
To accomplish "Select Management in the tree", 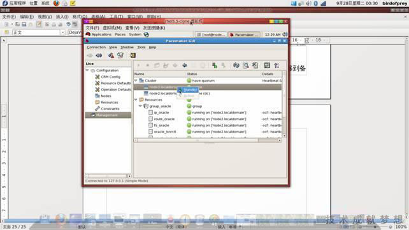I will 108,115.
